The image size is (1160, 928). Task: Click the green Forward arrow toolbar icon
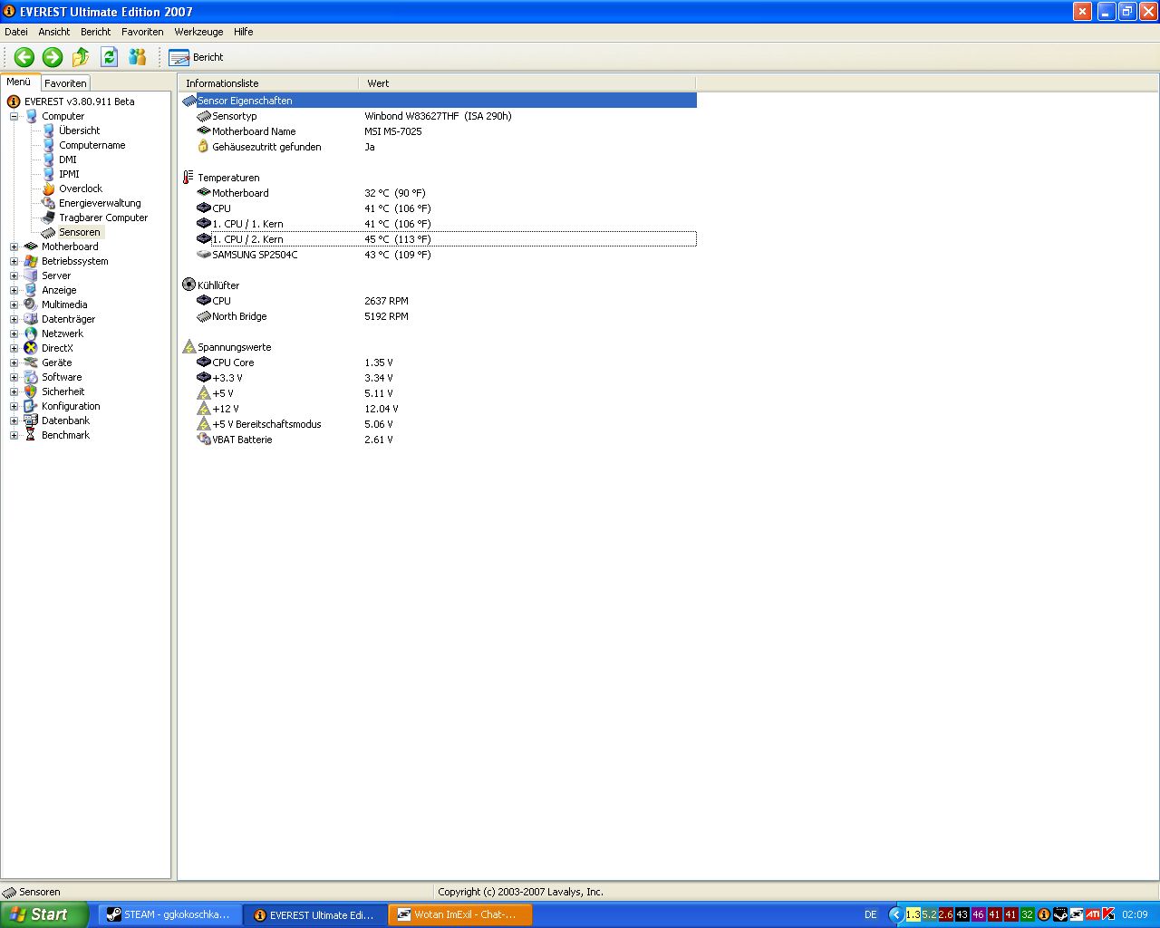[53, 57]
